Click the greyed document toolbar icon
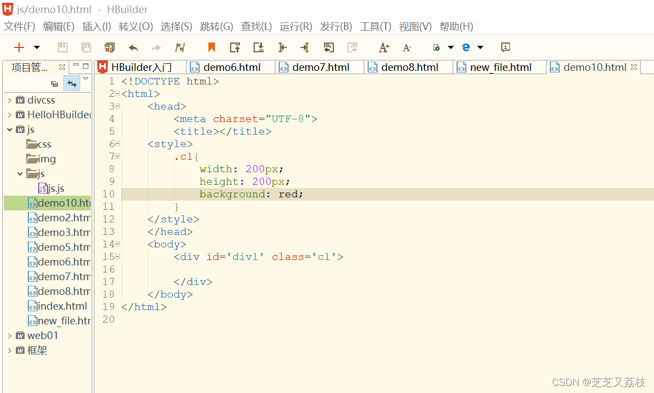This screenshot has width=654, height=393. coord(352,47)
